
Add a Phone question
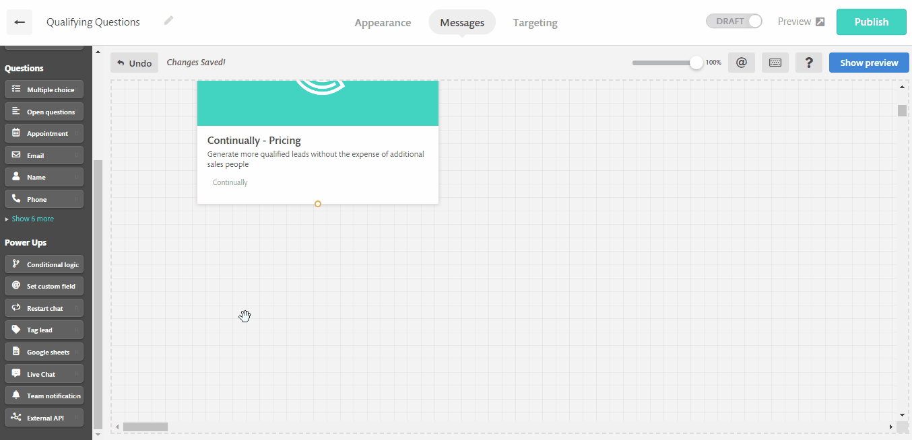click(x=44, y=198)
